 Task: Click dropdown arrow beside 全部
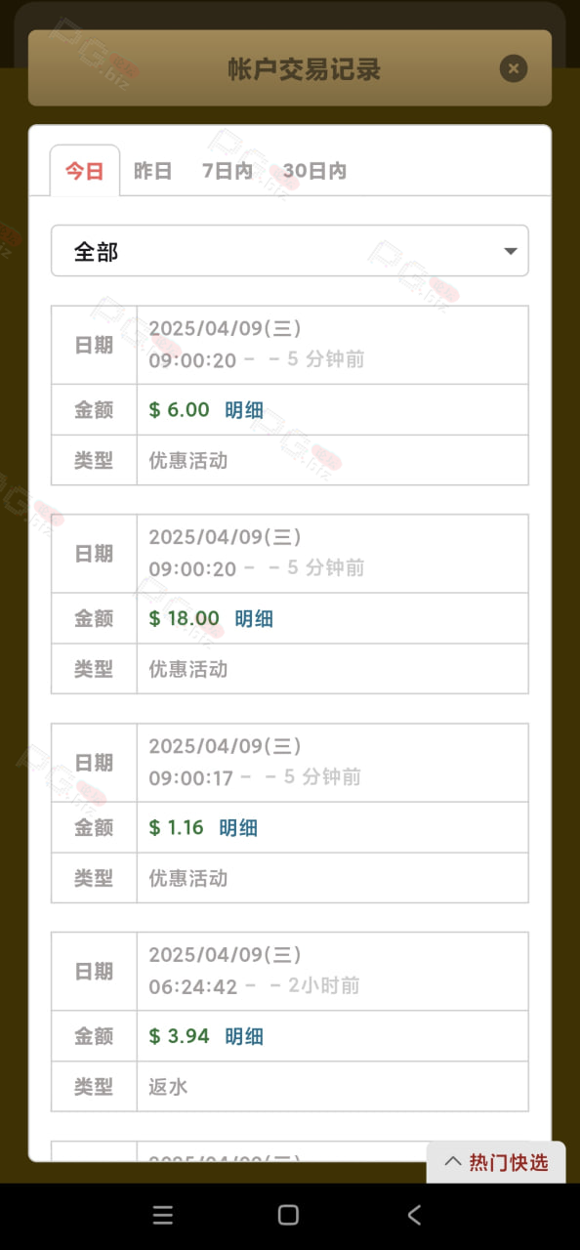pyautogui.click(x=510, y=252)
